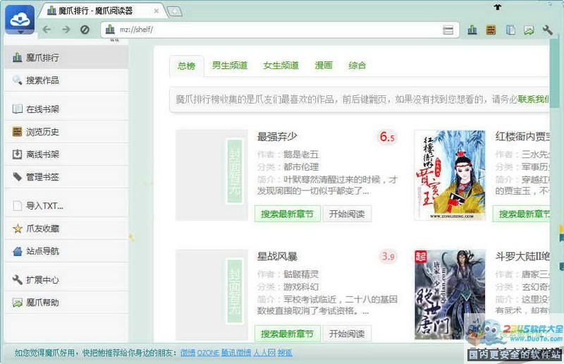
Task: Open the 绝世唐门 book cover
Action: coord(450,295)
